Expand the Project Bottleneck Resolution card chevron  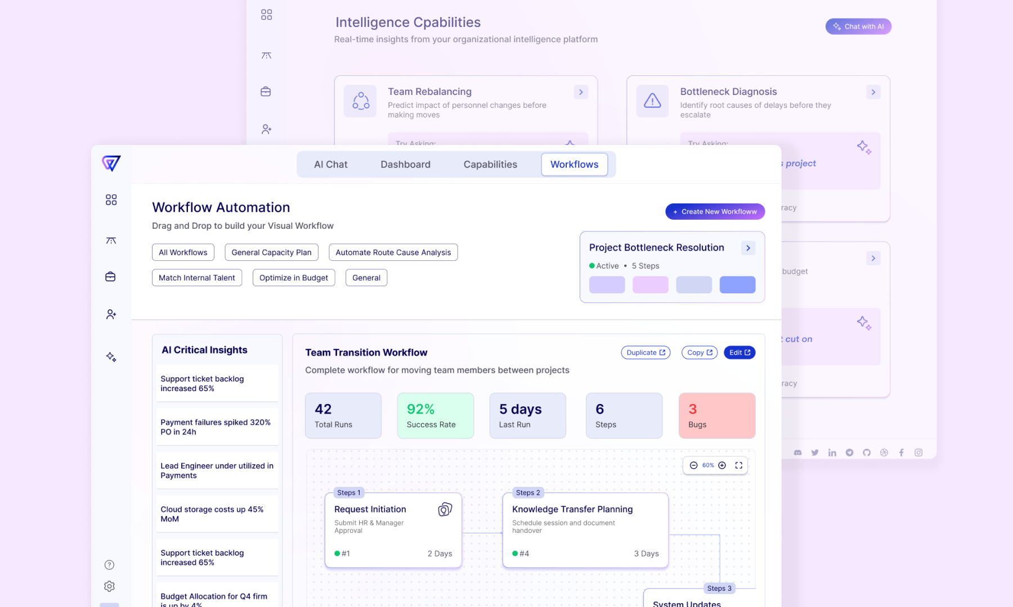(x=748, y=248)
